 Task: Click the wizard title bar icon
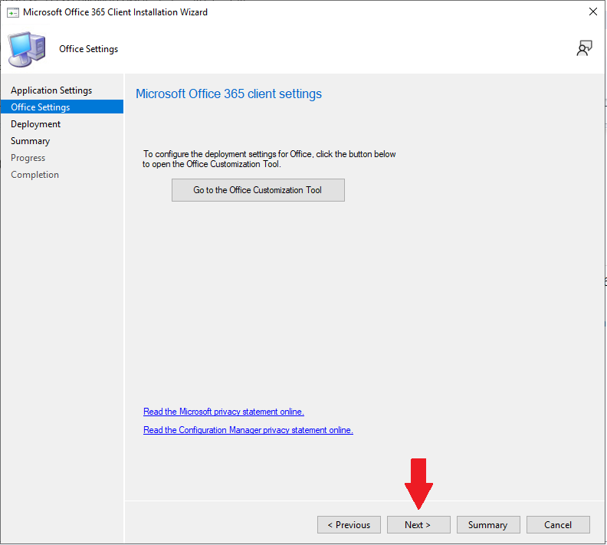(13, 12)
